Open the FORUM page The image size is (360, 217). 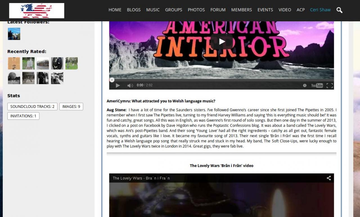tap(218, 10)
